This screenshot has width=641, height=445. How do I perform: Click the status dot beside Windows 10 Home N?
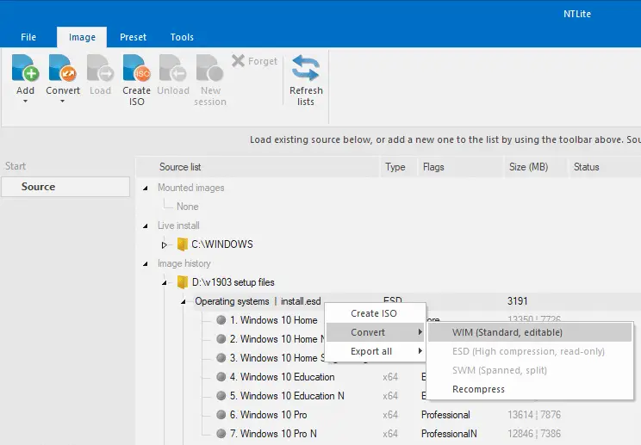click(x=221, y=339)
